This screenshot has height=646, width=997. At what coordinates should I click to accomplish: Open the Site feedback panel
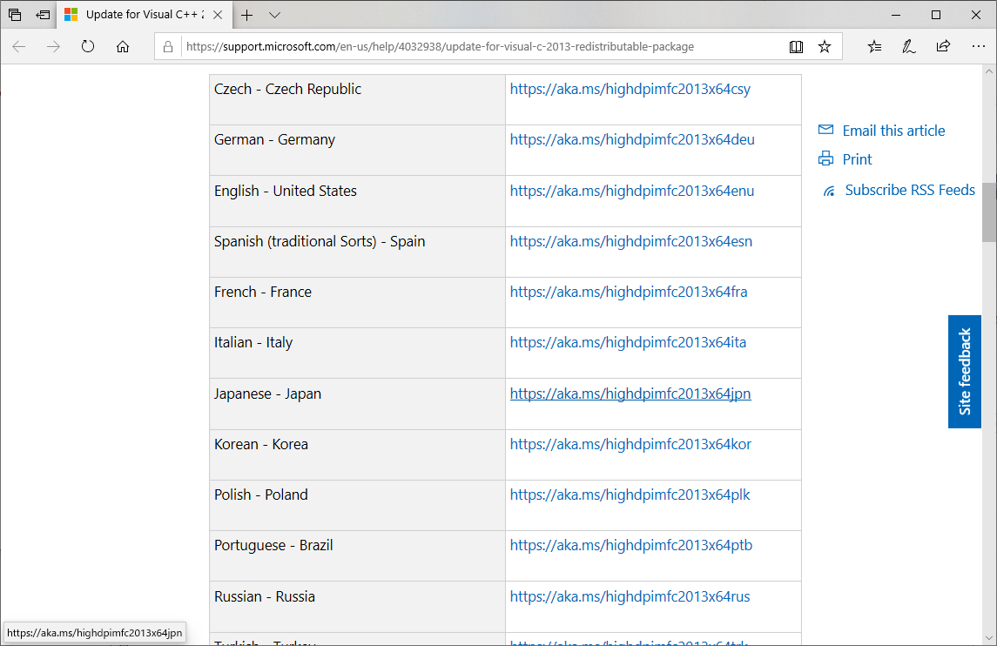(x=965, y=372)
